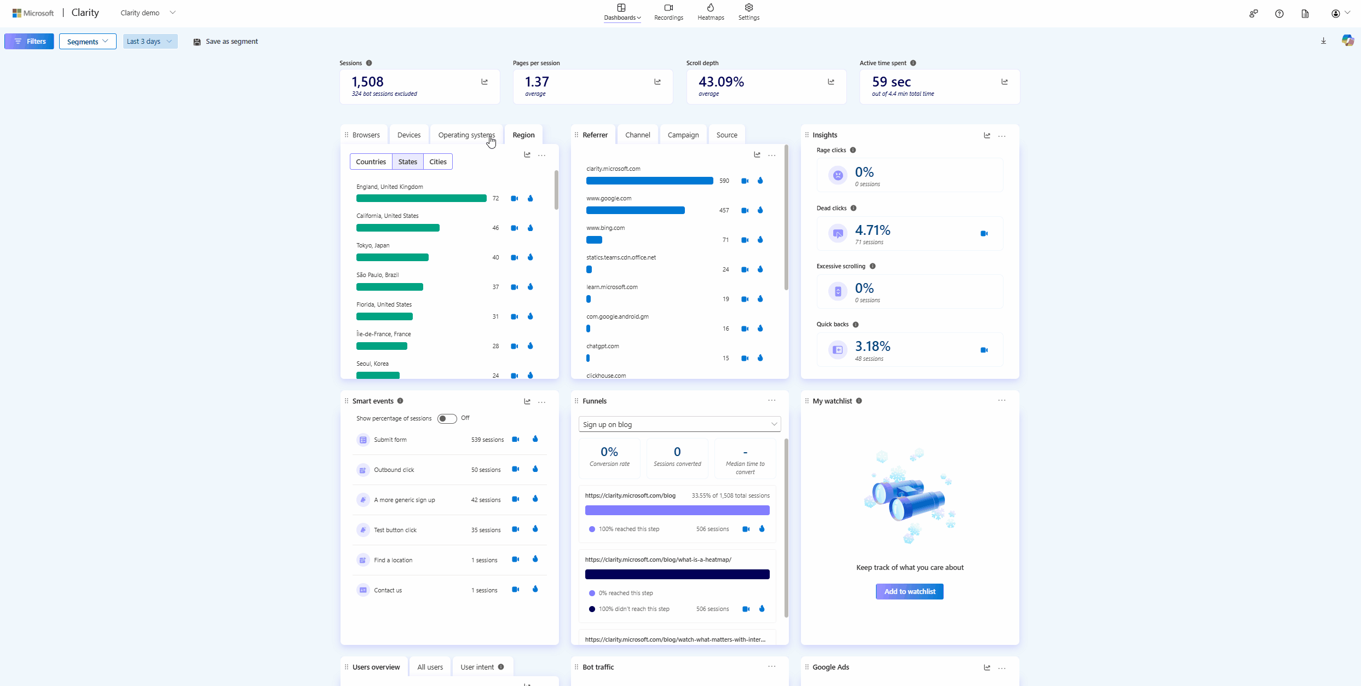Viewport: 1361px width, 686px height.
Task: Click the Microsoft logo link
Action: (x=33, y=13)
